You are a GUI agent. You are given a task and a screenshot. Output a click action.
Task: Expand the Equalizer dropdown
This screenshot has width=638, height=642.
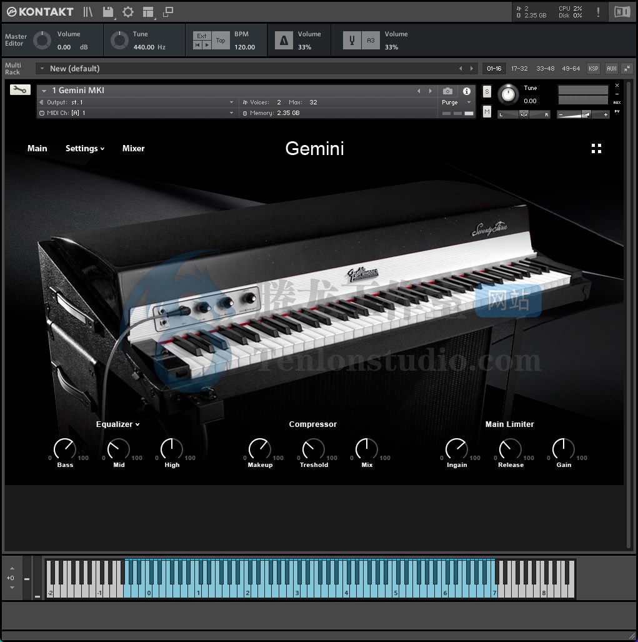(x=118, y=424)
